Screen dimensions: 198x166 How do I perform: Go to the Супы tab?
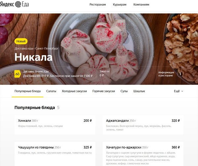(x=124, y=91)
